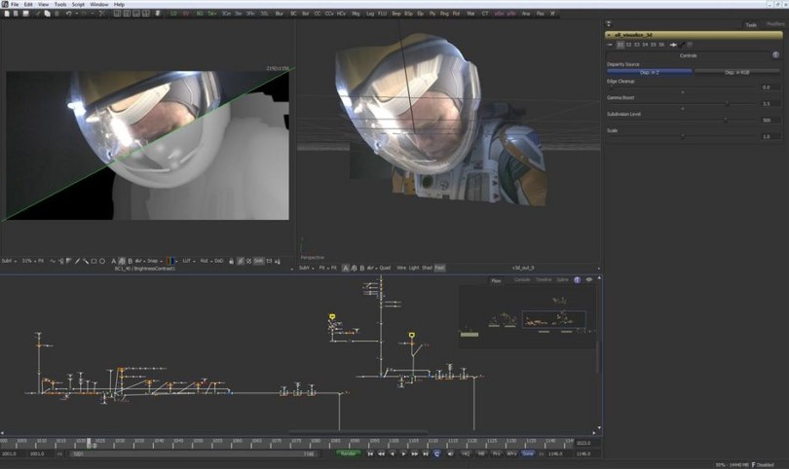Add a Merge tool via Mrg button
789x469 pixels.
point(356,14)
